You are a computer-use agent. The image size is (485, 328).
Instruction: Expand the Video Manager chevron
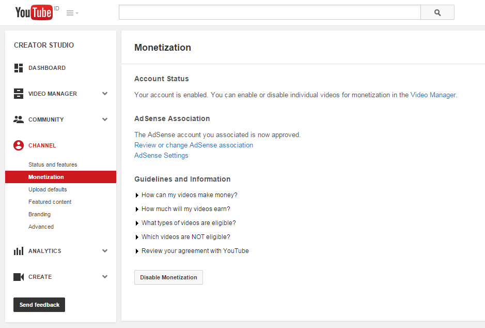[x=105, y=94]
